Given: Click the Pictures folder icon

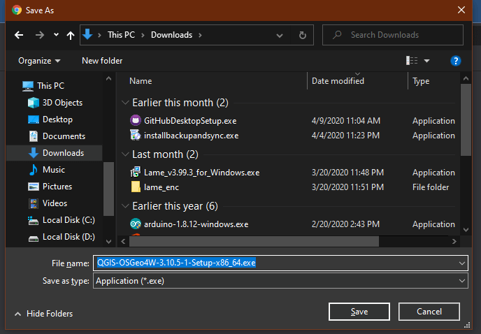Looking at the screenshot, I should coord(34,187).
